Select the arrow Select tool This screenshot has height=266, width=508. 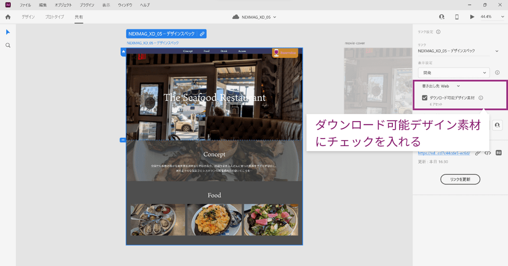pos(8,32)
